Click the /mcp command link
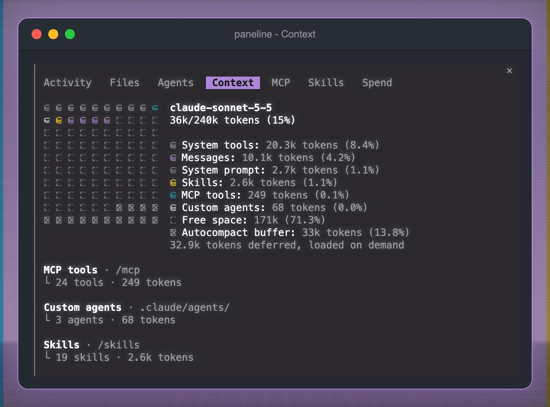The width and height of the screenshot is (550, 407). [x=128, y=270]
